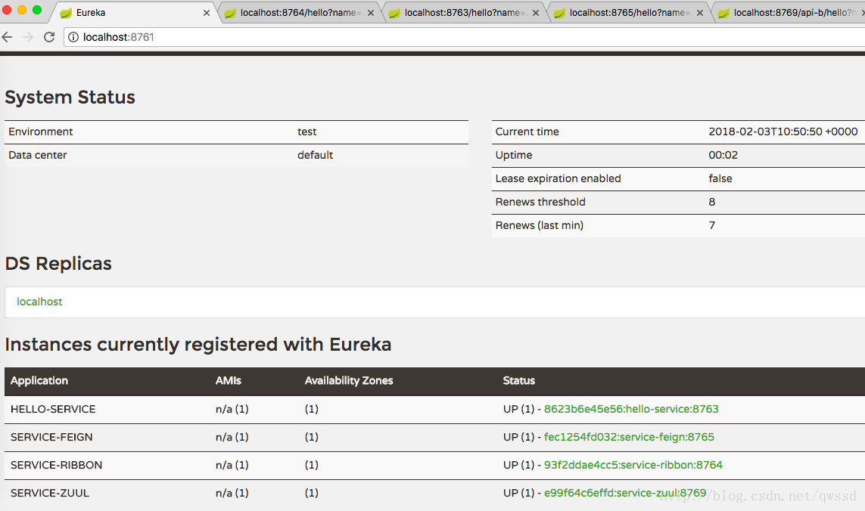Click the Instances currently registered with Eureka heading
The width and height of the screenshot is (865, 511).
tap(198, 345)
